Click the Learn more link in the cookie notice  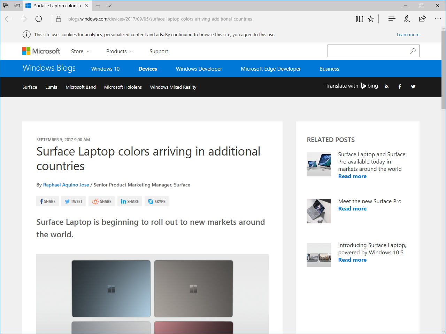(408, 34)
